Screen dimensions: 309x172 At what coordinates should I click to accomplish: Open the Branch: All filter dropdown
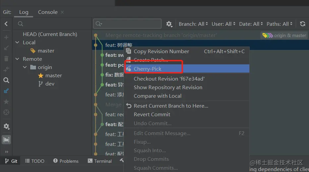193,24
